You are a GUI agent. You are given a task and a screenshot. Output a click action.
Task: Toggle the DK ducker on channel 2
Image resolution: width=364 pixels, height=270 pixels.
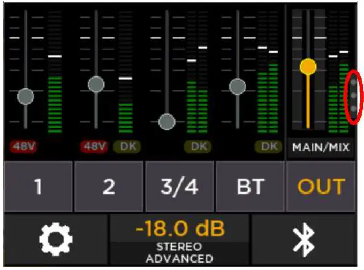[x=127, y=146]
